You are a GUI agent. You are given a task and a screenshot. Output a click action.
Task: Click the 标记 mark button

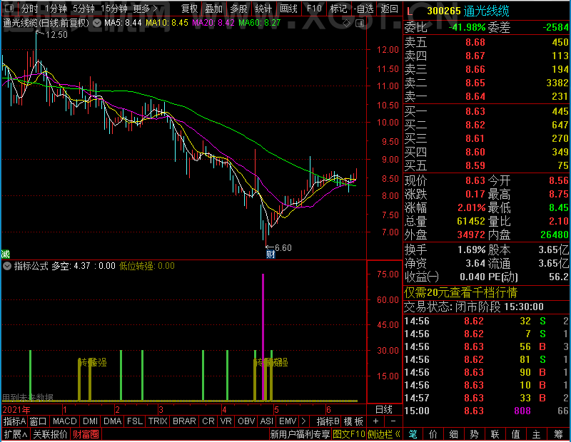pos(338,8)
